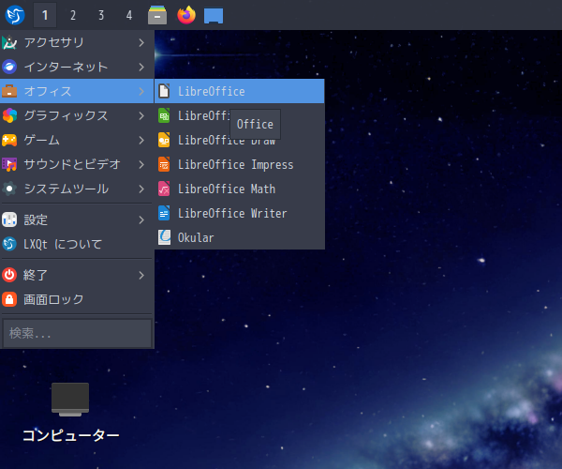Click the LXQt について logo icon

point(9,244)
